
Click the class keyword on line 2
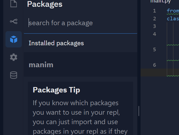(x=173, y=18)
